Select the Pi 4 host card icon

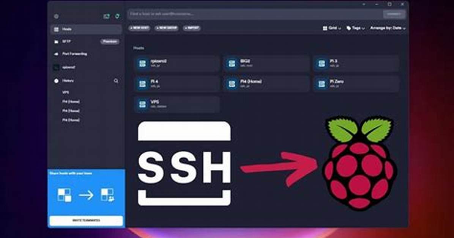point(142,84)
